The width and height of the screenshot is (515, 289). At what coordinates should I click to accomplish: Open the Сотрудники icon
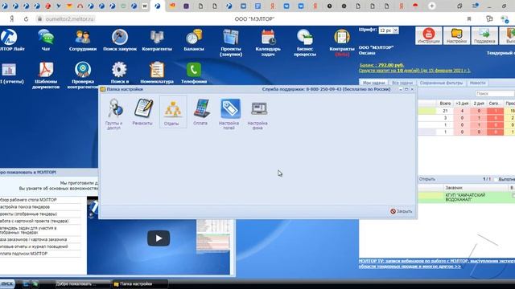[83, 39]
